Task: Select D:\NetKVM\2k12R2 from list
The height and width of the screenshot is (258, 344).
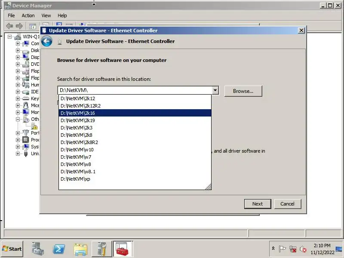Action: point(135,106)
